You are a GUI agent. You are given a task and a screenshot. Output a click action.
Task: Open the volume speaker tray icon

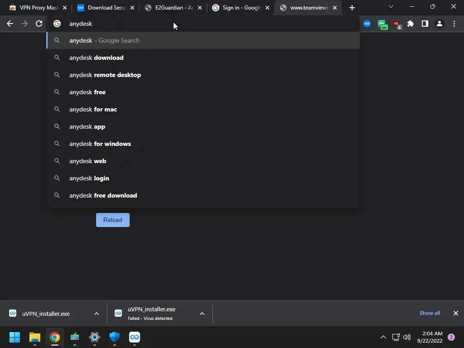click(407, 337)
